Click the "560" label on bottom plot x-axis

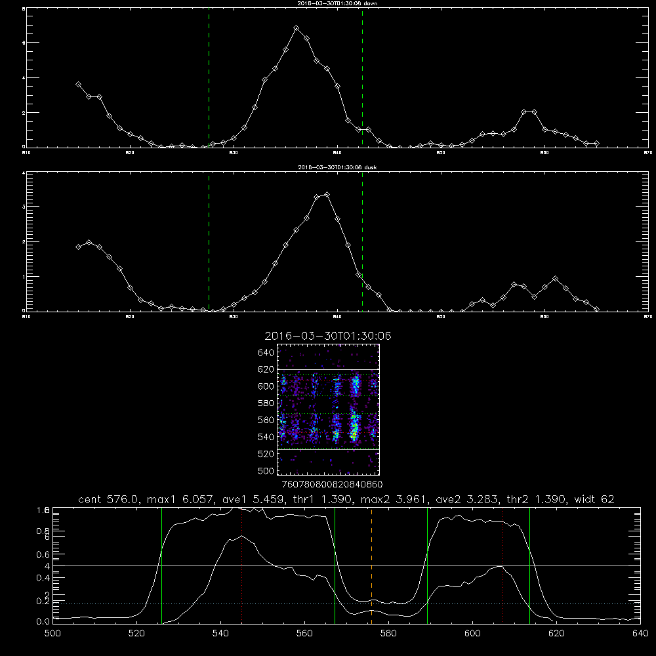(x=304, y=634)
